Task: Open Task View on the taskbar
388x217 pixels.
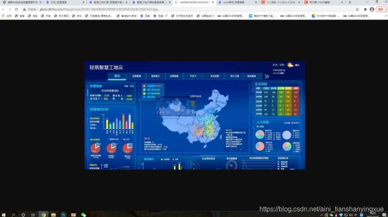Action: coord(33,215)
